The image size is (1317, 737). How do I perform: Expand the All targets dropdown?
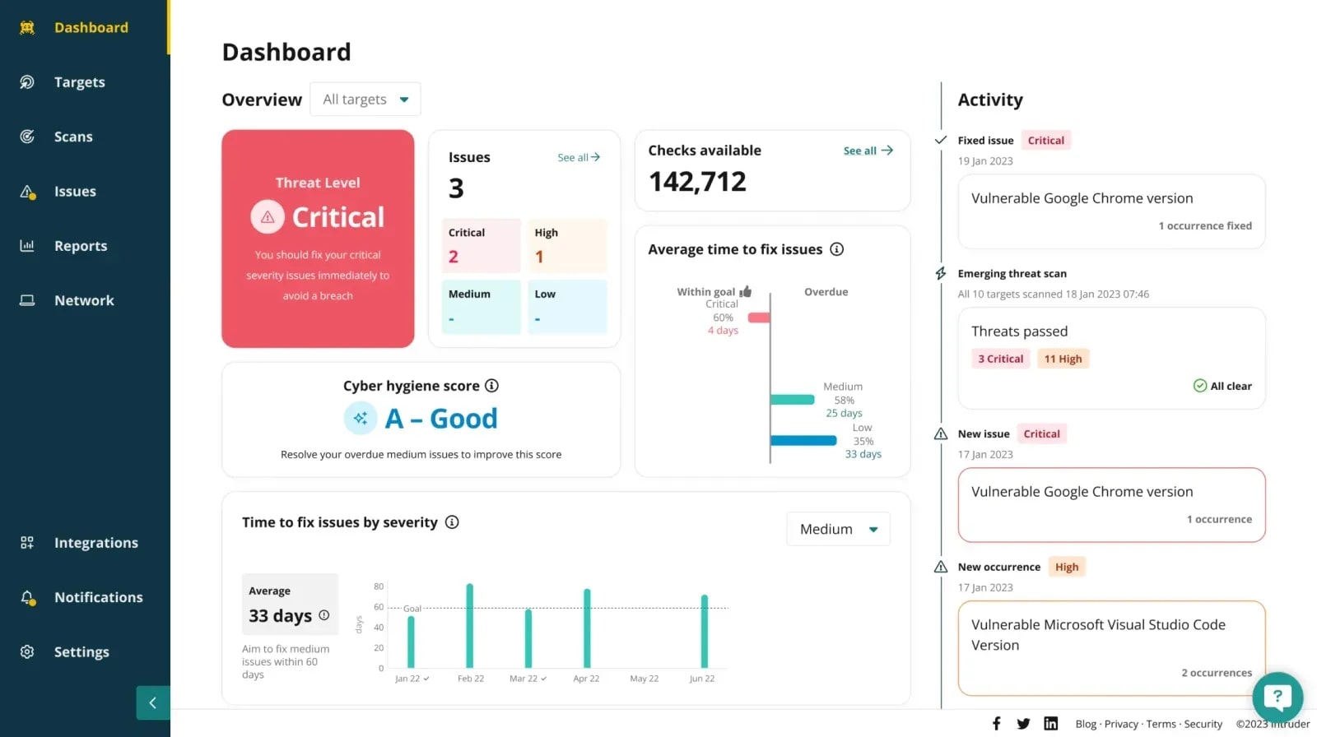[365, 100]
